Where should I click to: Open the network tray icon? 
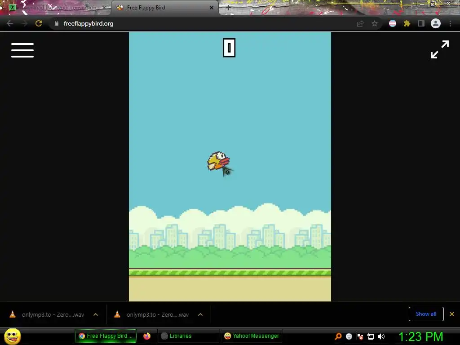click(x=371, y=336)
